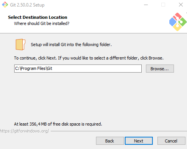Click the disabled maximize window button

click(x=163, y=5)
